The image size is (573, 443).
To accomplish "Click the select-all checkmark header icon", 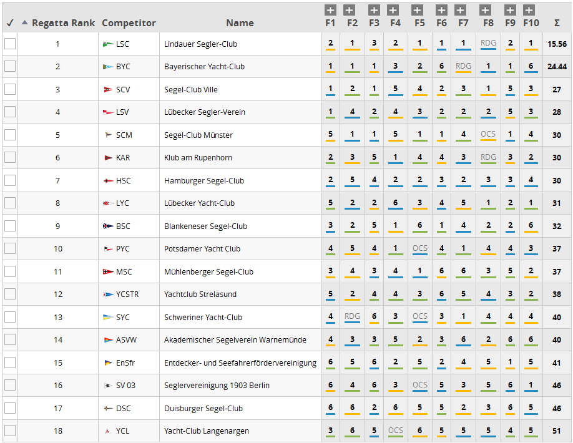I will click(x=10, y=23).
